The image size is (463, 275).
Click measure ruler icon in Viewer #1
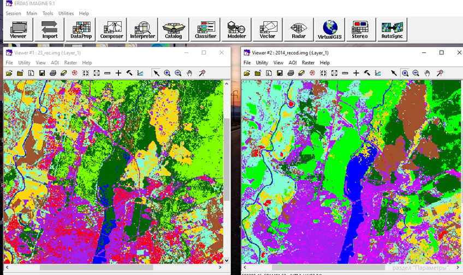click(x=107, y=73)
